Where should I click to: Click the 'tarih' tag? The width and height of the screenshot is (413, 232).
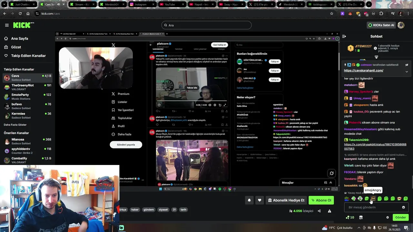click(183, 209)
